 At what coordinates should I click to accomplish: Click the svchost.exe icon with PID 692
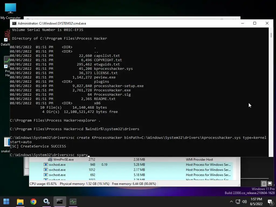tap(46, 175)
